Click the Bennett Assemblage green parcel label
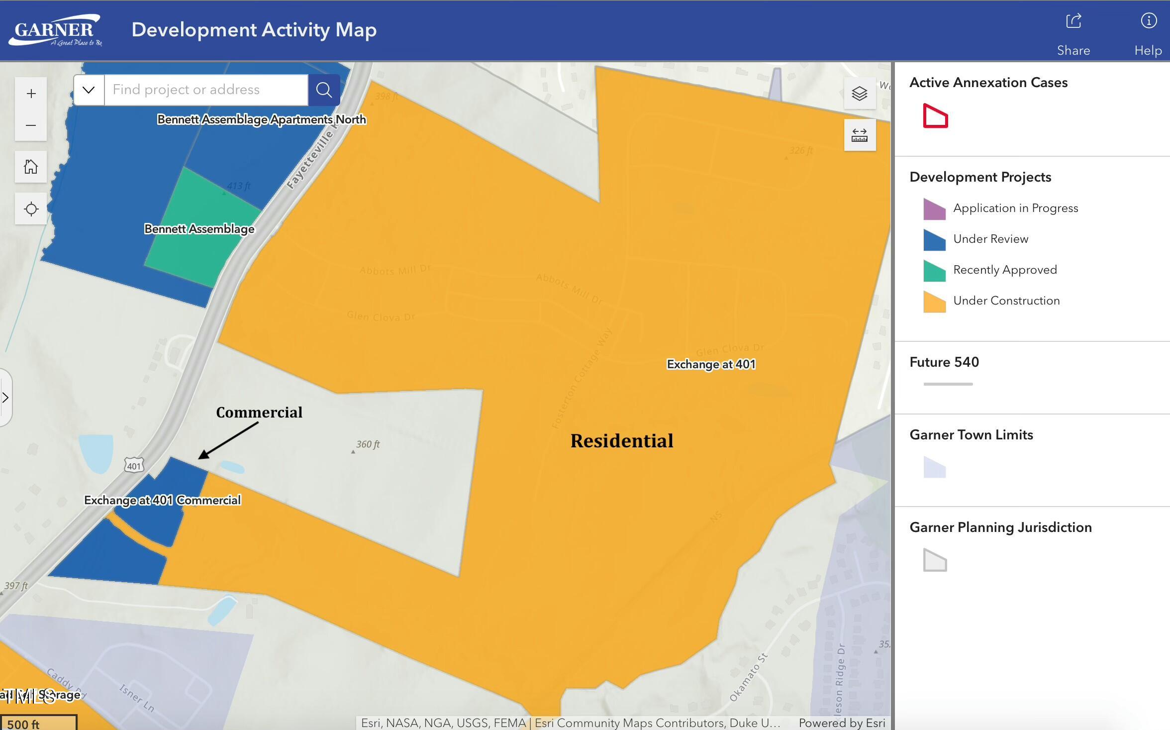Screen dimensions: 1170x730 [199, 229]
